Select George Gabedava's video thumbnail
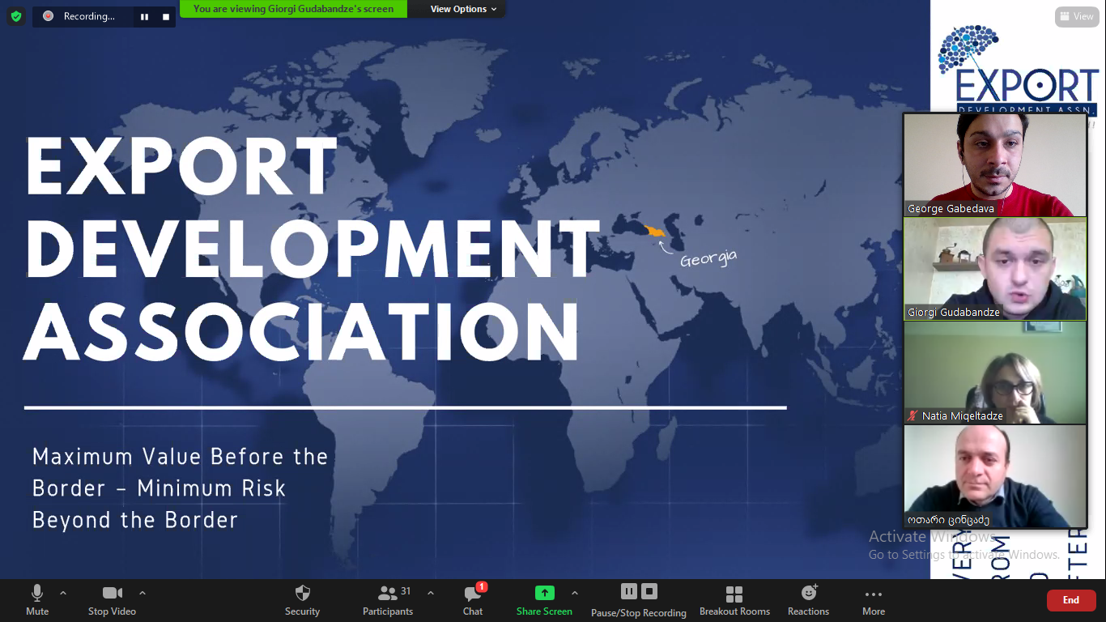This screenshot has height=622, width=1106. tap(995, 165)
